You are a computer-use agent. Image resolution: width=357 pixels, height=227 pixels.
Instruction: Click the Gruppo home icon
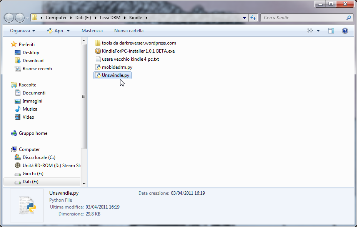14,133
